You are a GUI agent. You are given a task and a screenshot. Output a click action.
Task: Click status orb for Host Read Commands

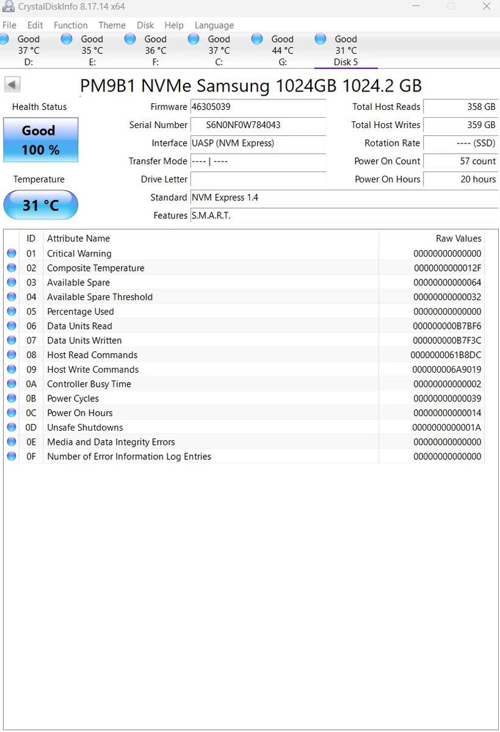click(12, 355)
